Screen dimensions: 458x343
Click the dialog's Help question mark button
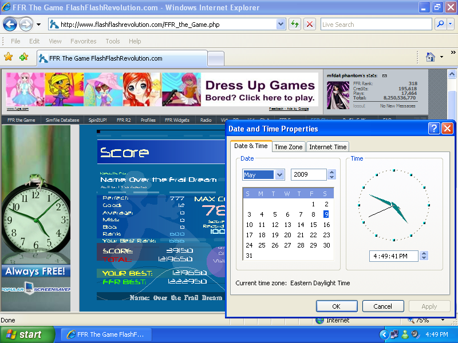pos(434,129)
